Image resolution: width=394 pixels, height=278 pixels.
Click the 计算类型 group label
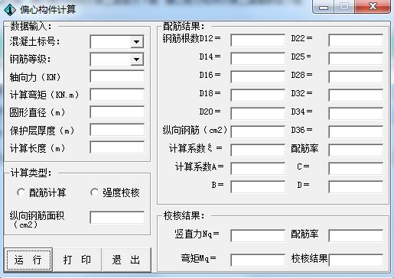click(x=31, y=173)
